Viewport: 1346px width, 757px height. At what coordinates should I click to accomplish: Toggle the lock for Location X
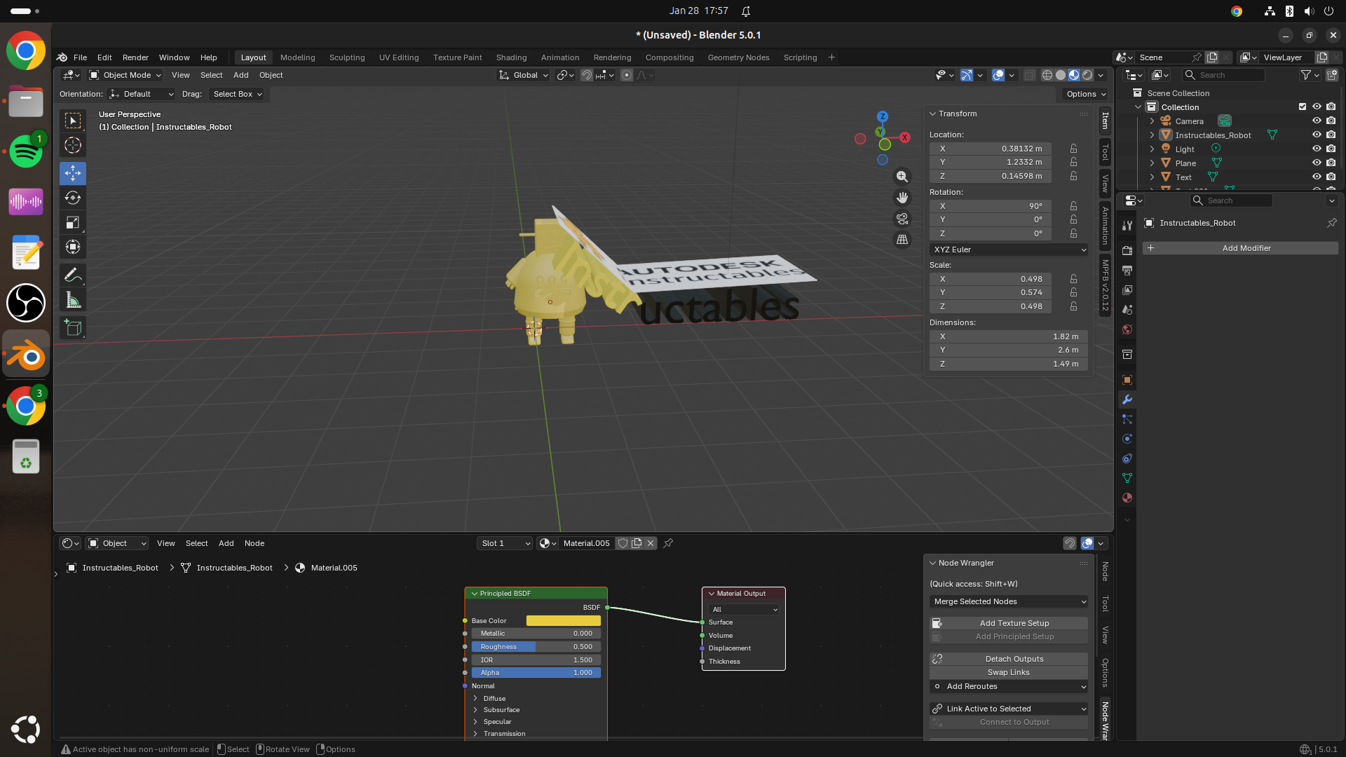point(1073,149)
